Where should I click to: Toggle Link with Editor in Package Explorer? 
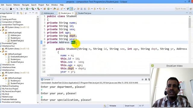point(21,13)
